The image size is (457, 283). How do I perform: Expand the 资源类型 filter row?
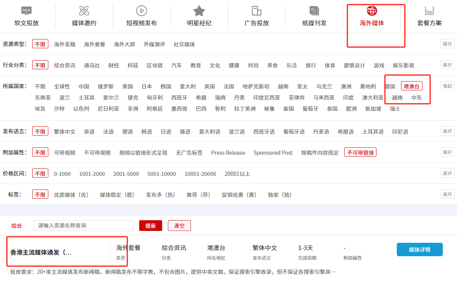[447, 44]
